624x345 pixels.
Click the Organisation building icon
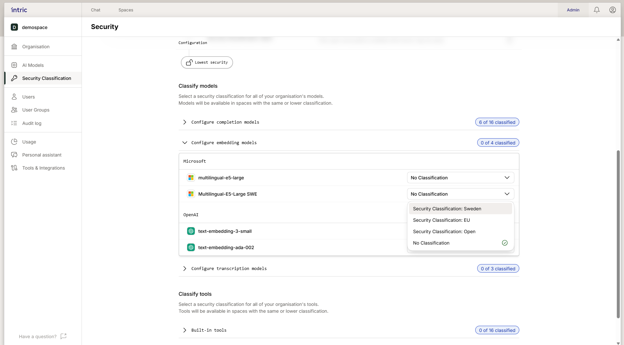point(14,47)
